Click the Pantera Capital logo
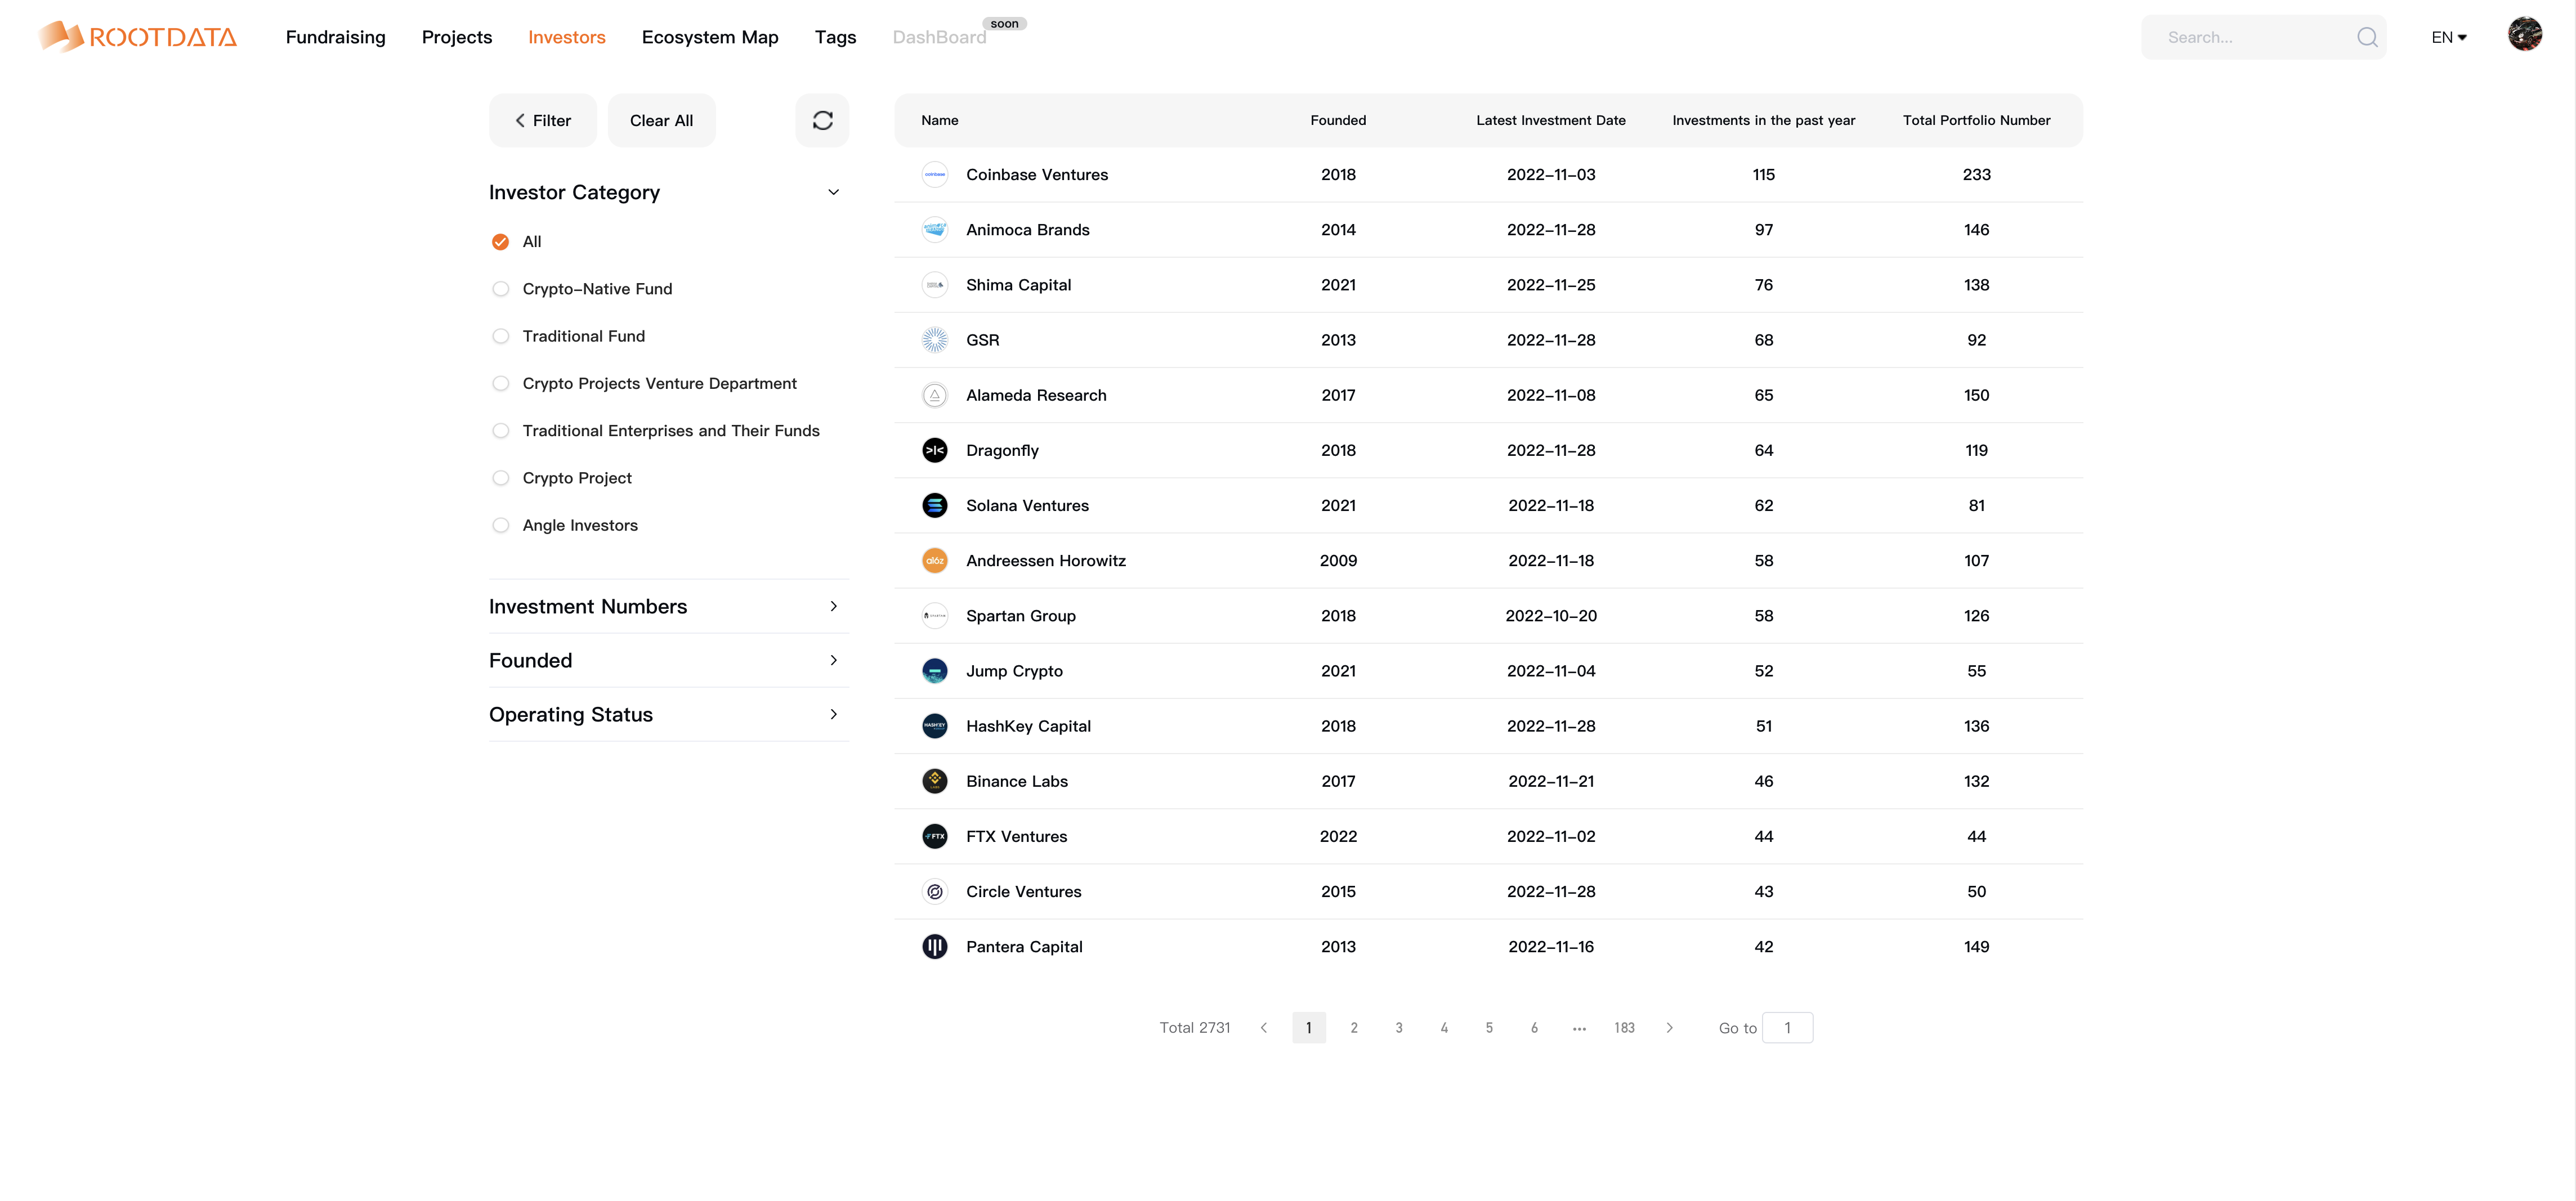 (934, 946)
